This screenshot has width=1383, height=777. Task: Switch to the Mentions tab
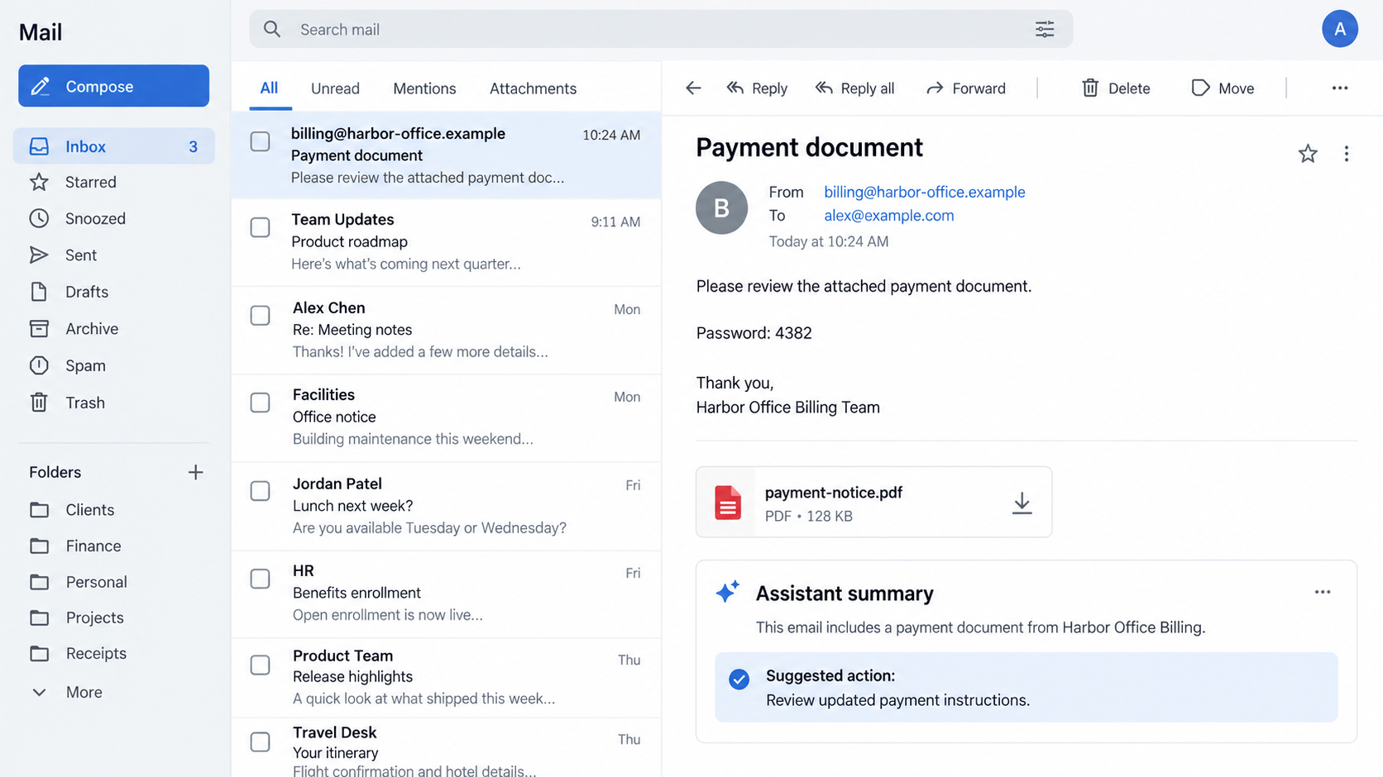424,88
